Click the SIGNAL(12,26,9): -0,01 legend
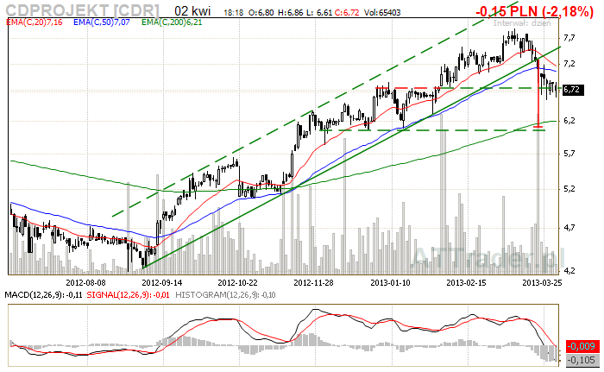This screenshot has height=372, width=604. coord(129,295)
